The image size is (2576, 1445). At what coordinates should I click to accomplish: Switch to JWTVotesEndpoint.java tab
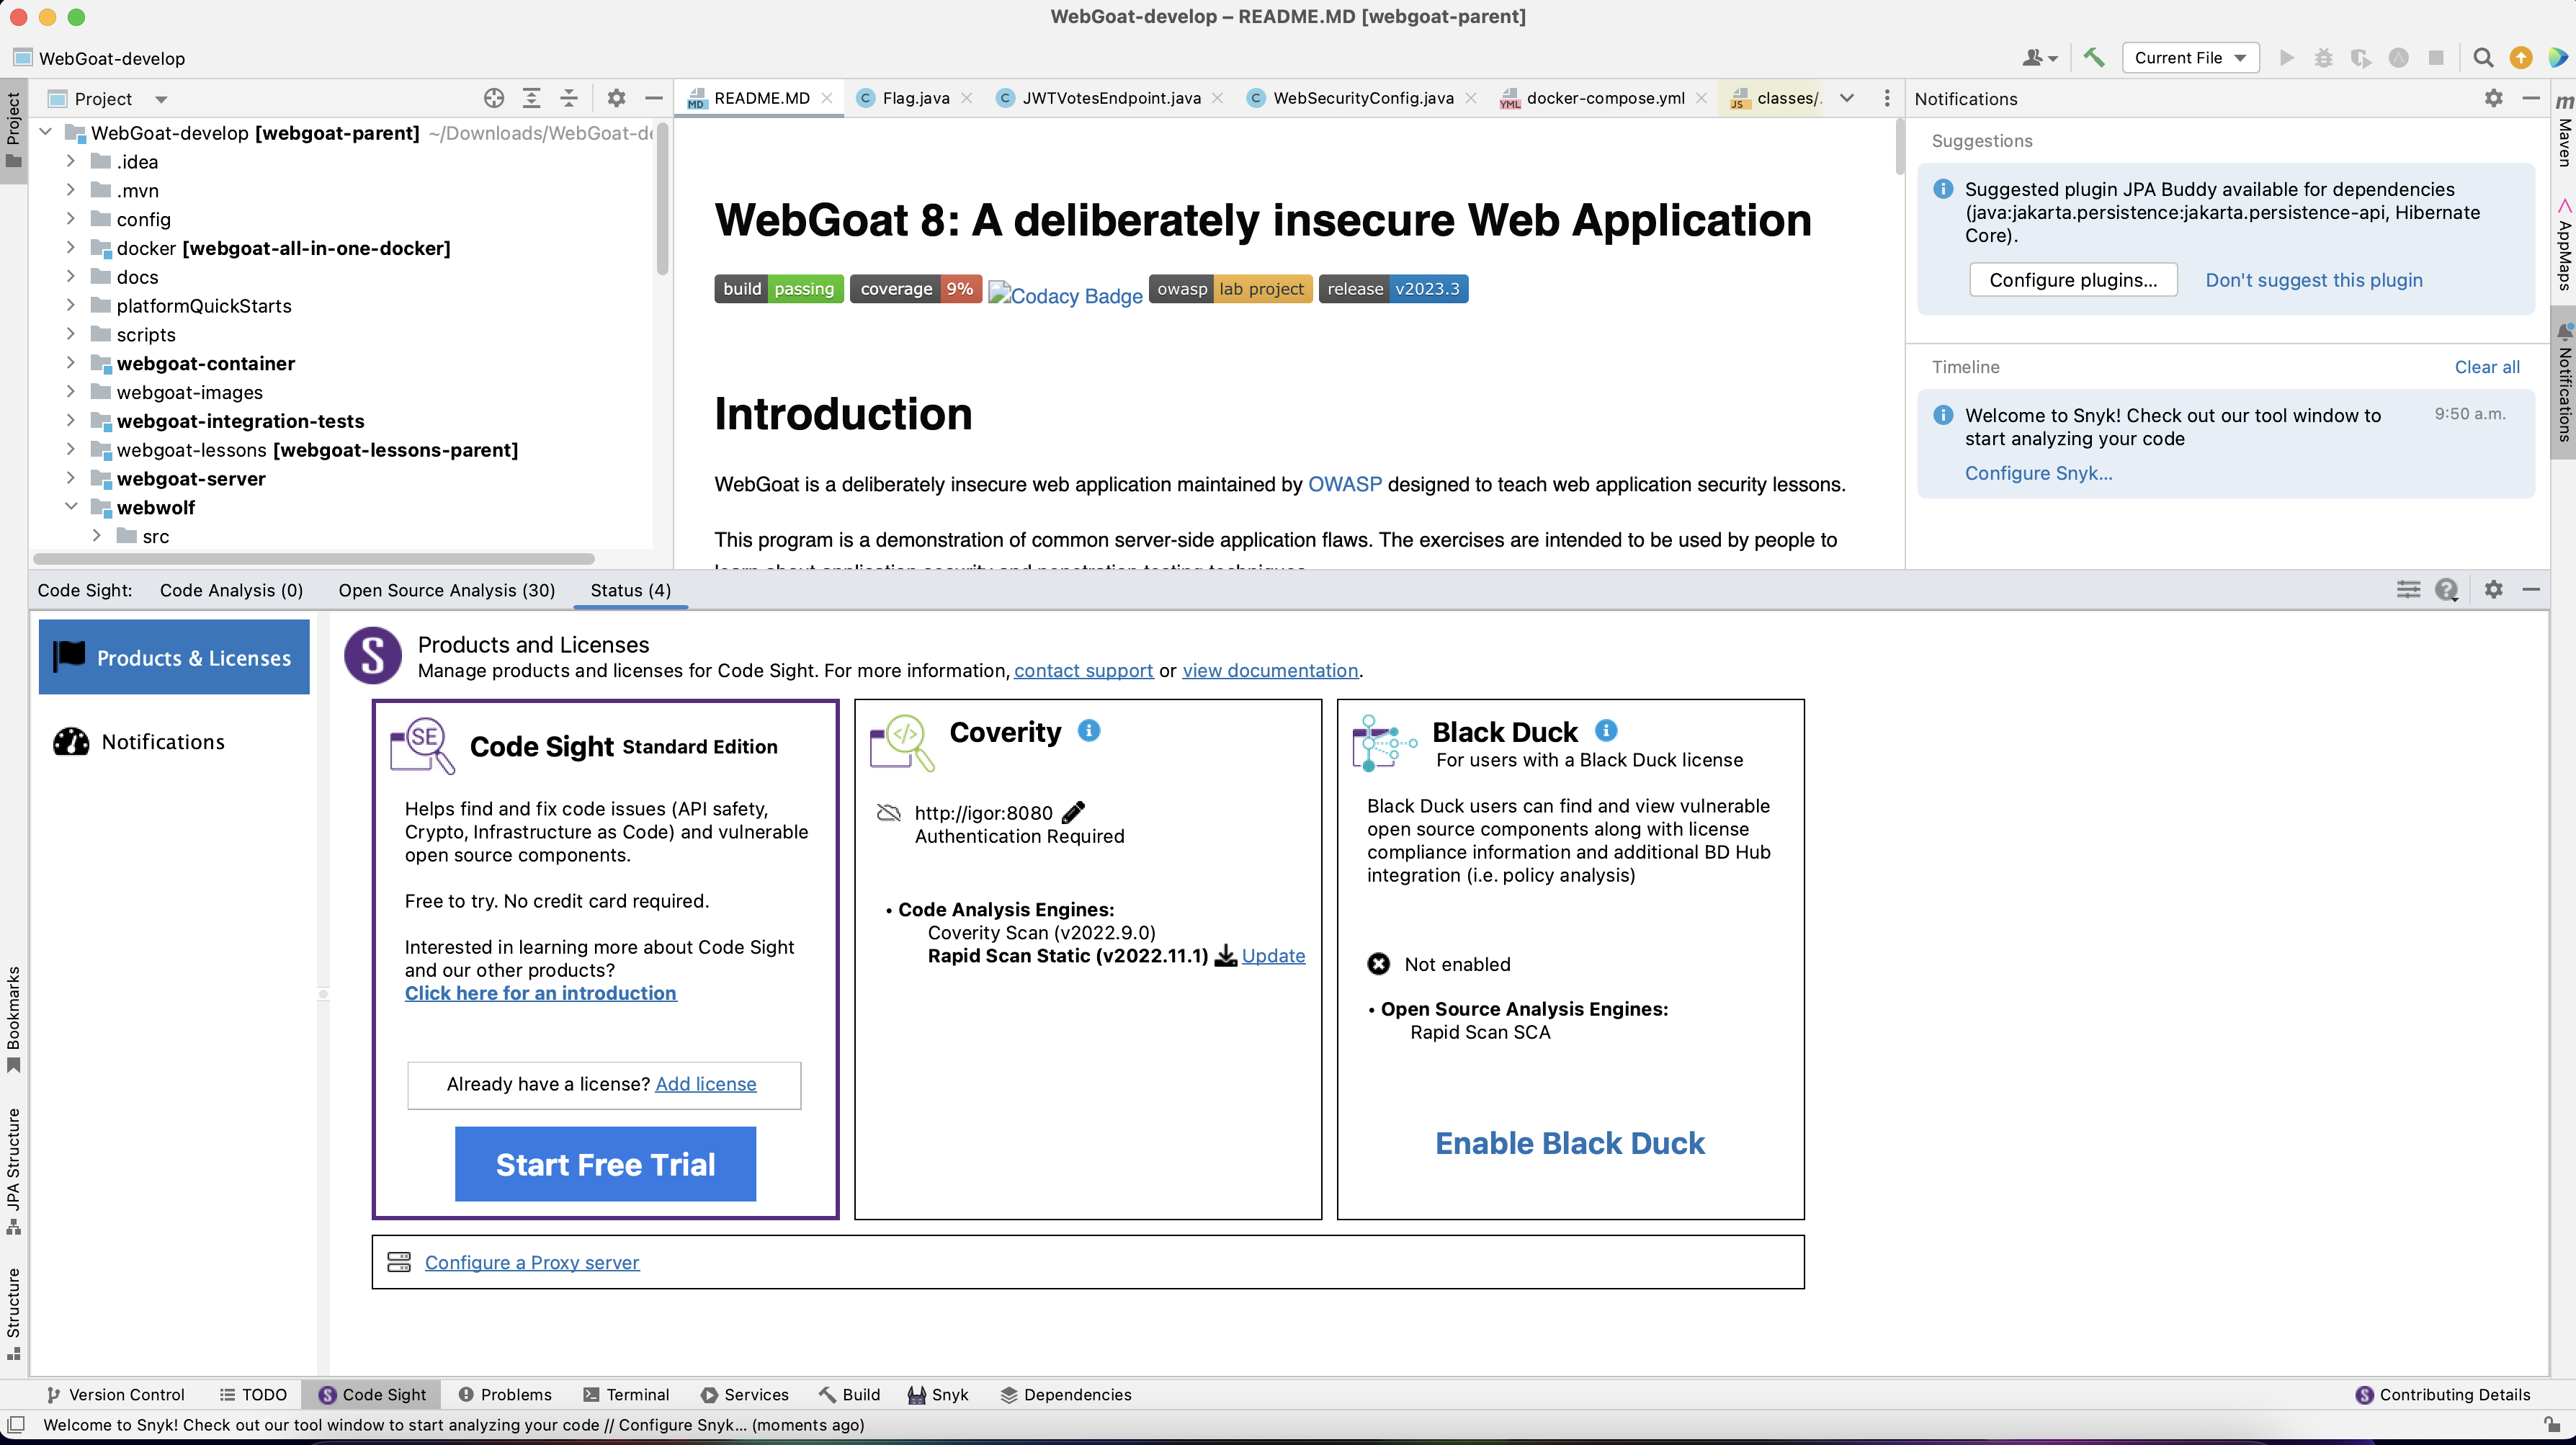click(x=1110, y=98)
